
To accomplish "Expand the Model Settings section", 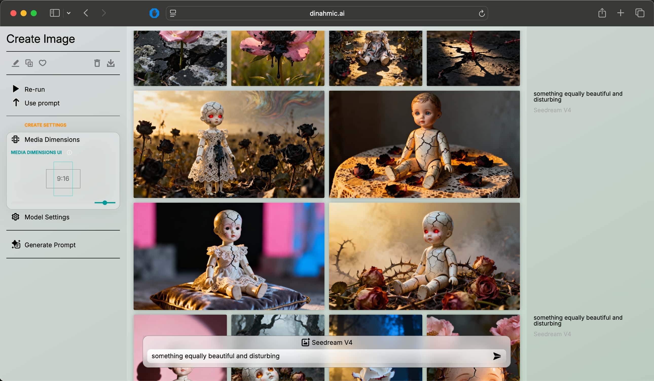I will tap(47, 217).
